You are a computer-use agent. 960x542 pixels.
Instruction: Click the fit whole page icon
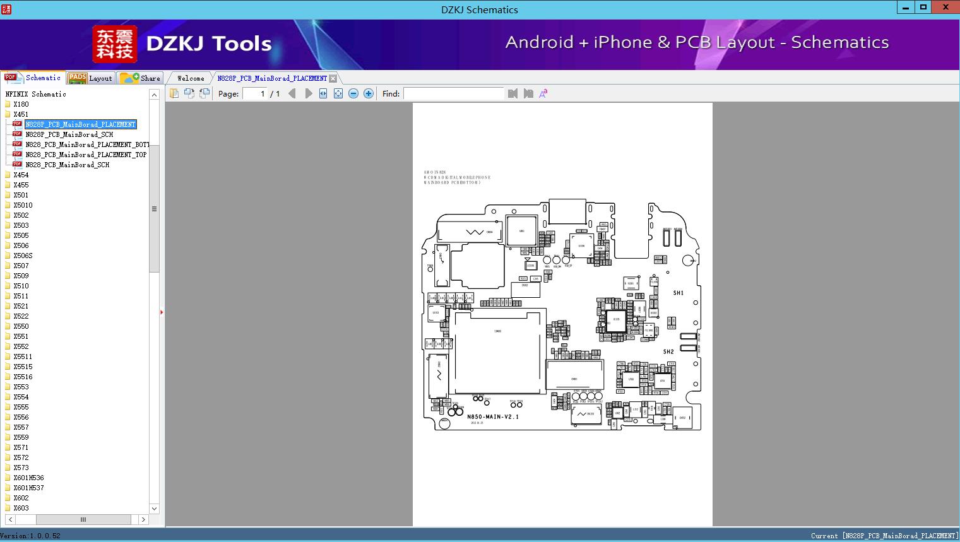pos(338,93)
